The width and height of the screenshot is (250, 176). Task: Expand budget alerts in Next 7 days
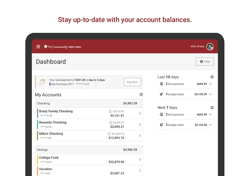(210, 125)
